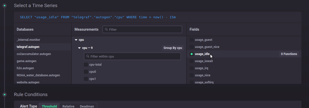Click the search icon in Measurements filter

tap(106, 30)
